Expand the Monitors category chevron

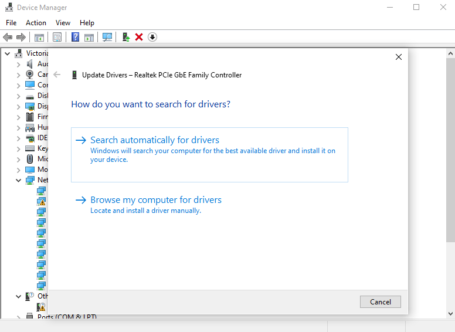[19, 170]
